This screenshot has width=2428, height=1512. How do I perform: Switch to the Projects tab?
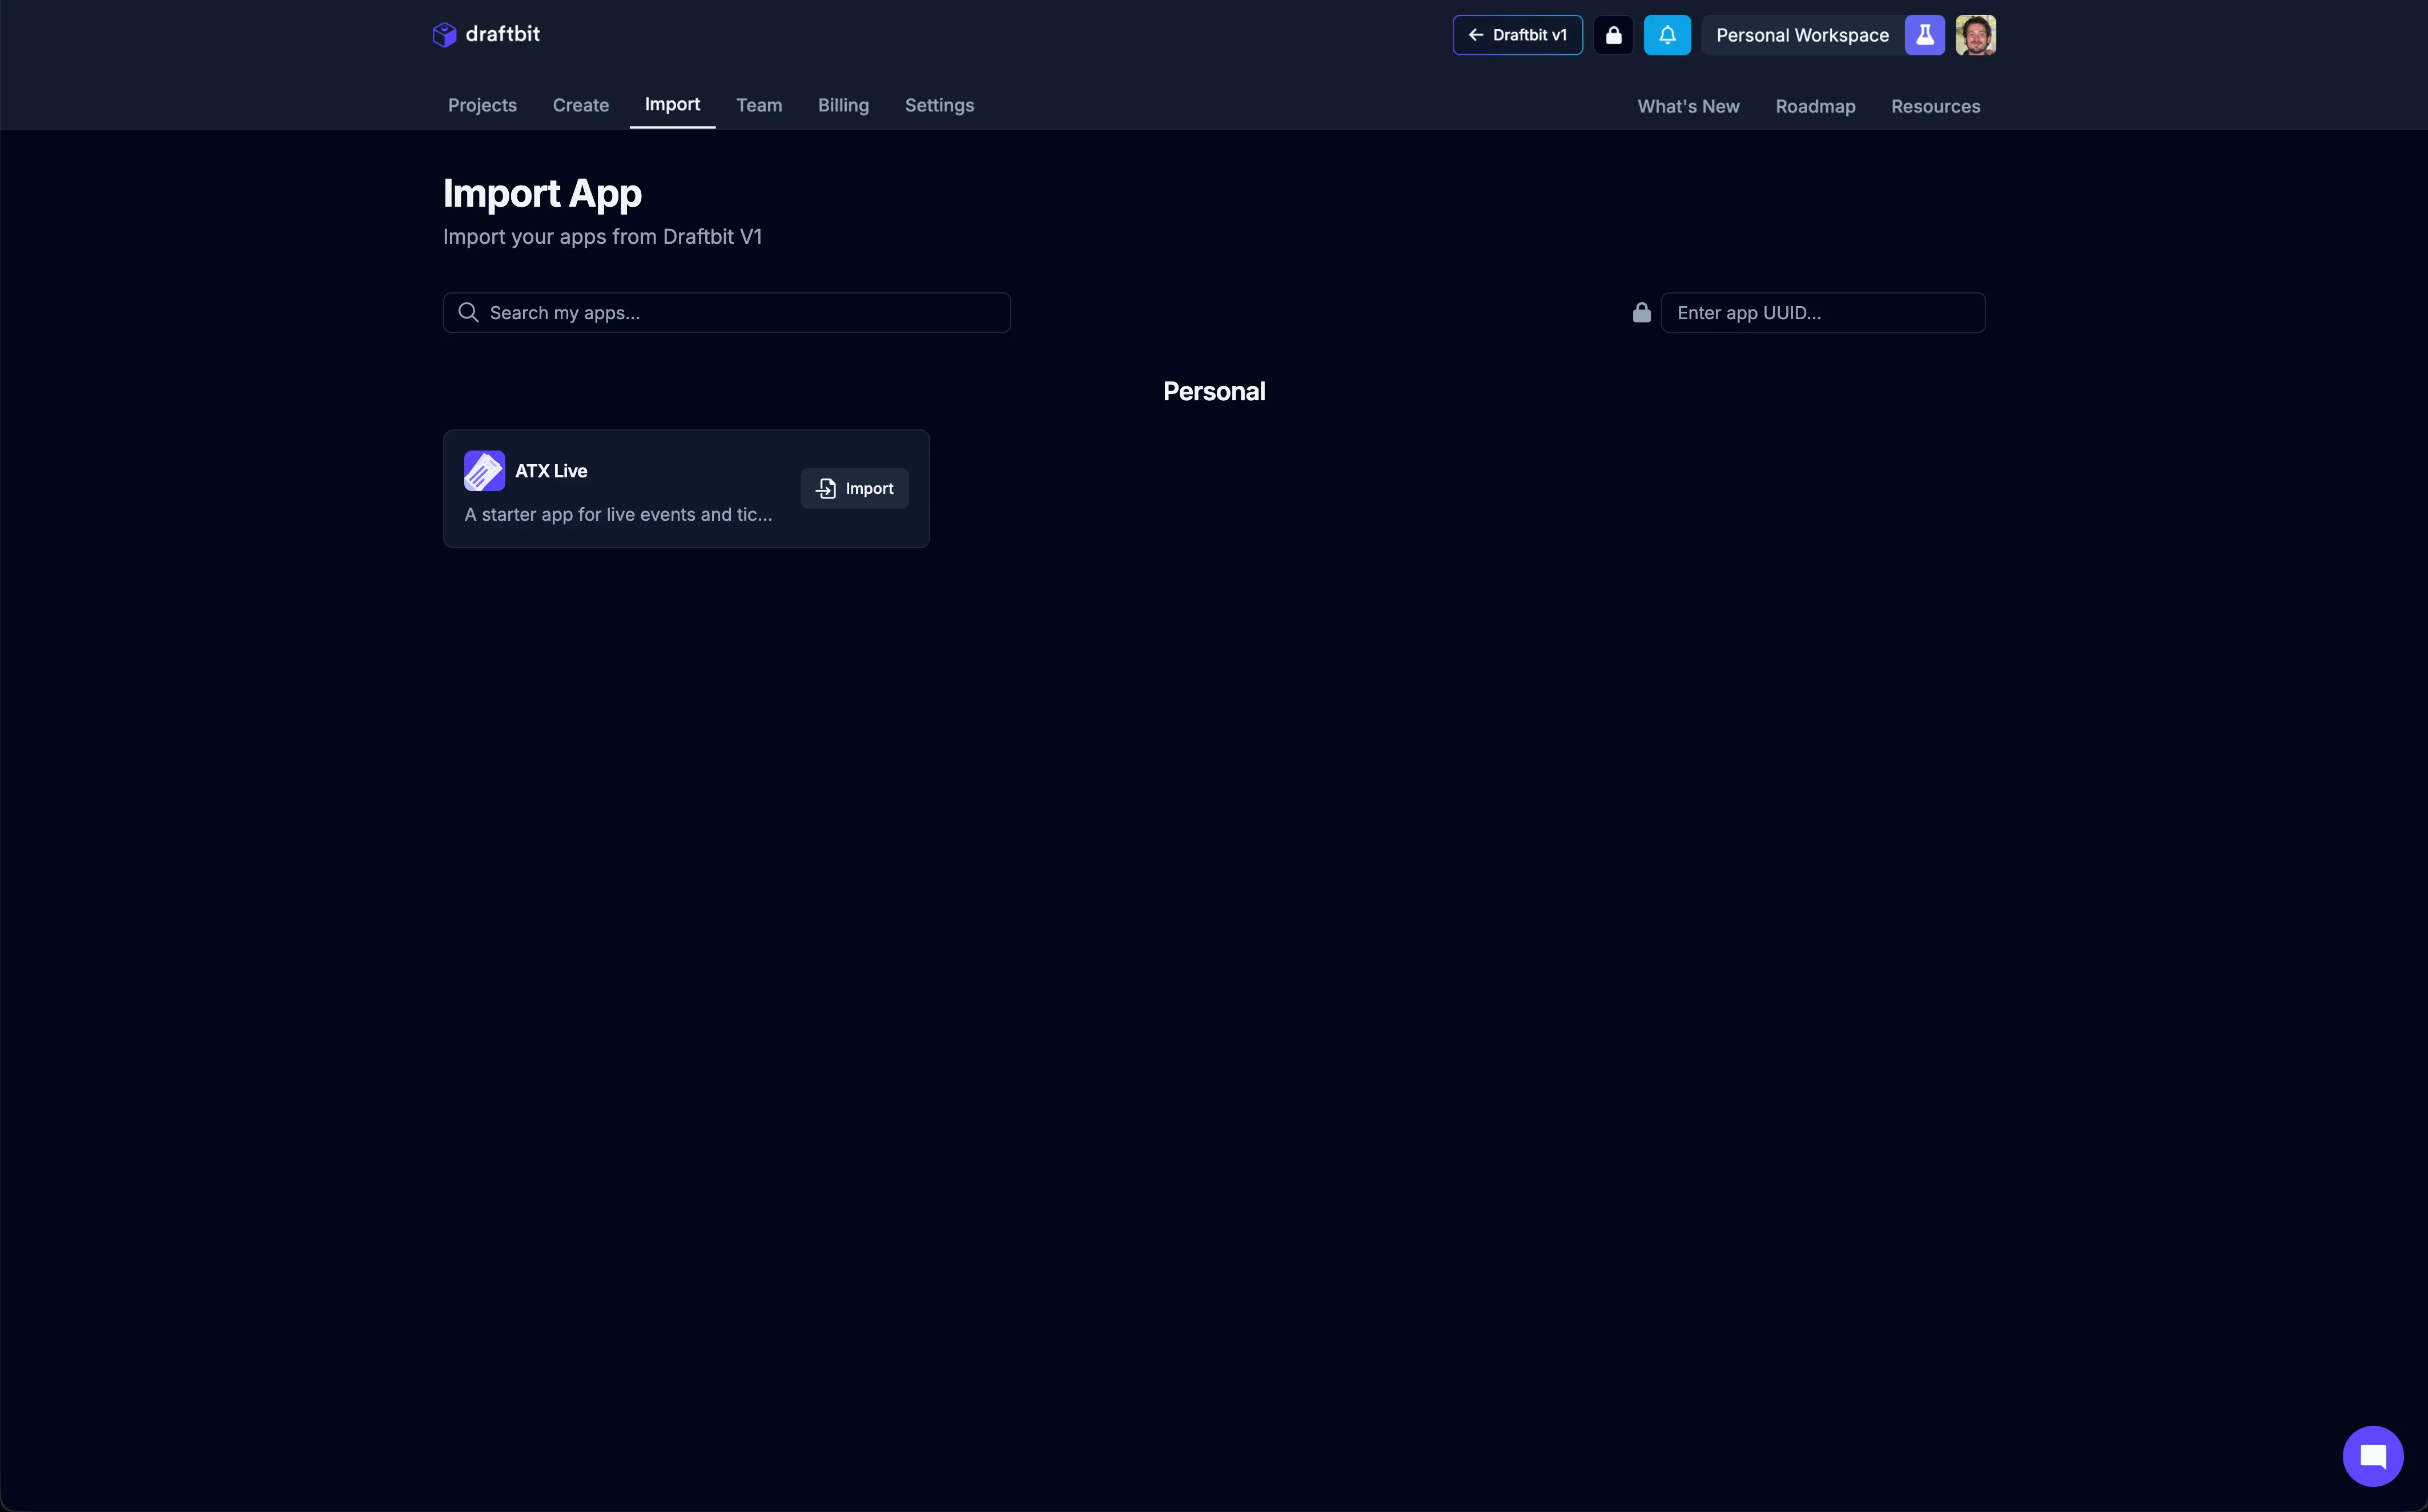pos(482,105)
